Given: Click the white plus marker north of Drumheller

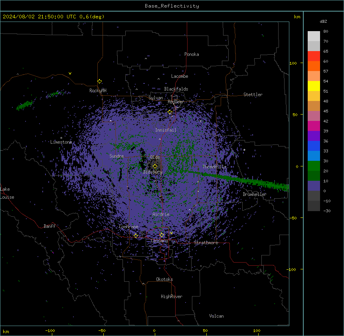Looking at the screenshot, I should (244, 150).
